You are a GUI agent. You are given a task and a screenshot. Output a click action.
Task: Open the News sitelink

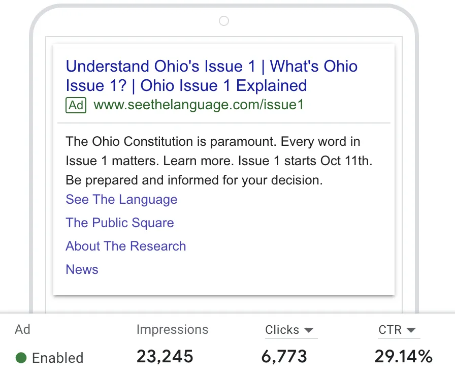pos(82,269)
